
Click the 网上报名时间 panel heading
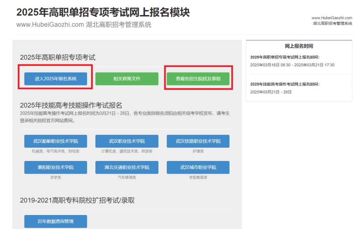299,46
